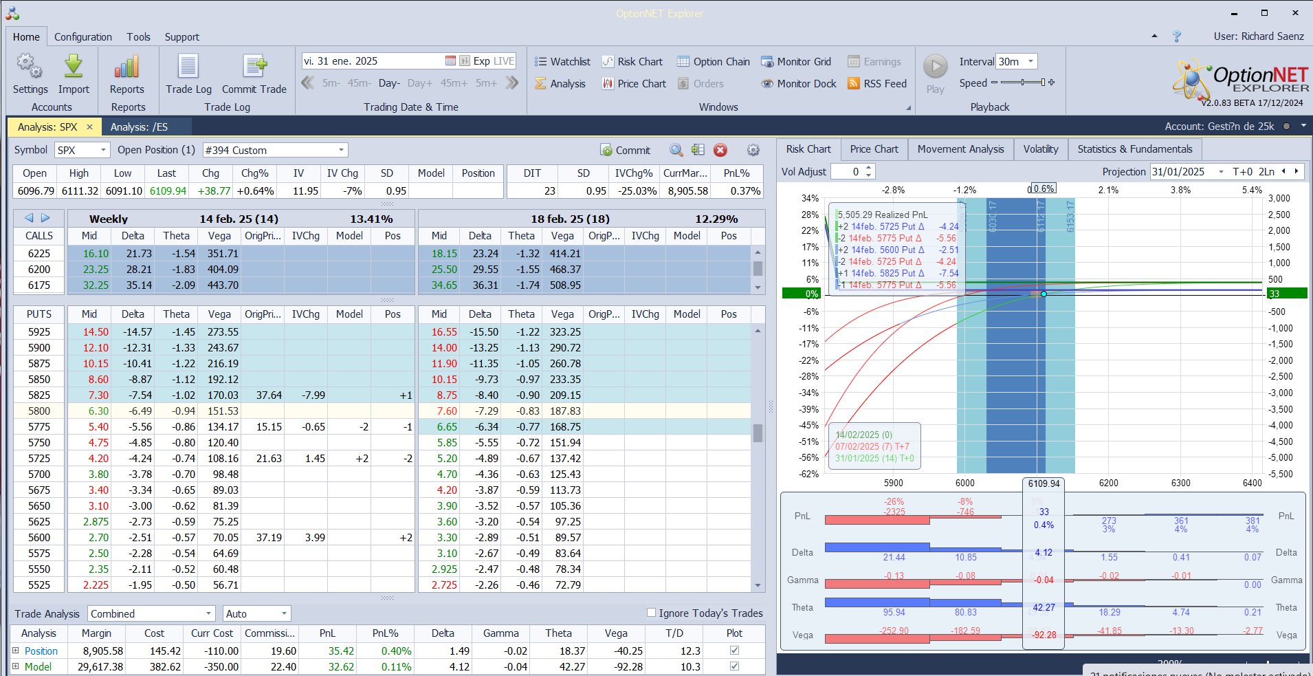Toggle the 07/02/2025 (7) T+7 legend line

click(x=872, y=446)
